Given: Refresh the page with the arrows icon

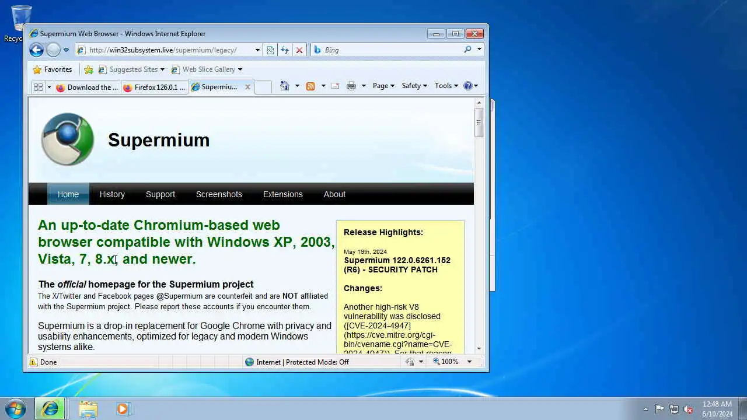Looking at the screenshot, I should [x=285, y=50].
